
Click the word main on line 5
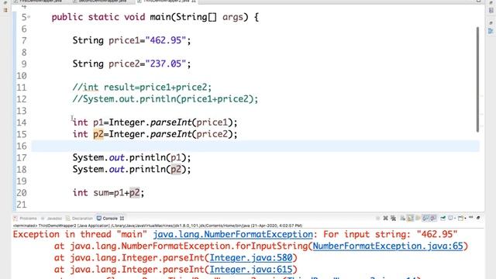pos(160,17)
